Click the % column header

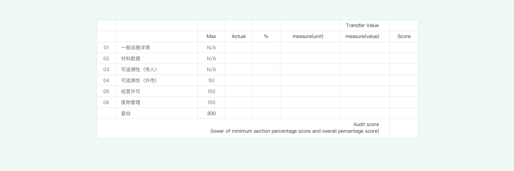pos(266,36)
